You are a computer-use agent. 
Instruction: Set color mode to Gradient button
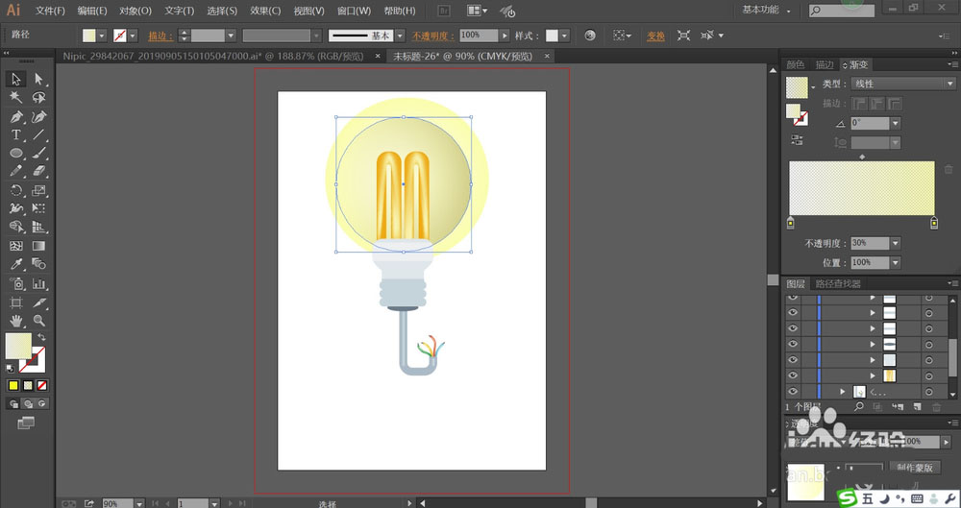28,385
